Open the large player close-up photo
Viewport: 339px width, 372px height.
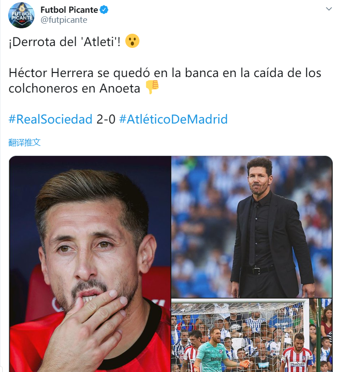tap(90, 264)
